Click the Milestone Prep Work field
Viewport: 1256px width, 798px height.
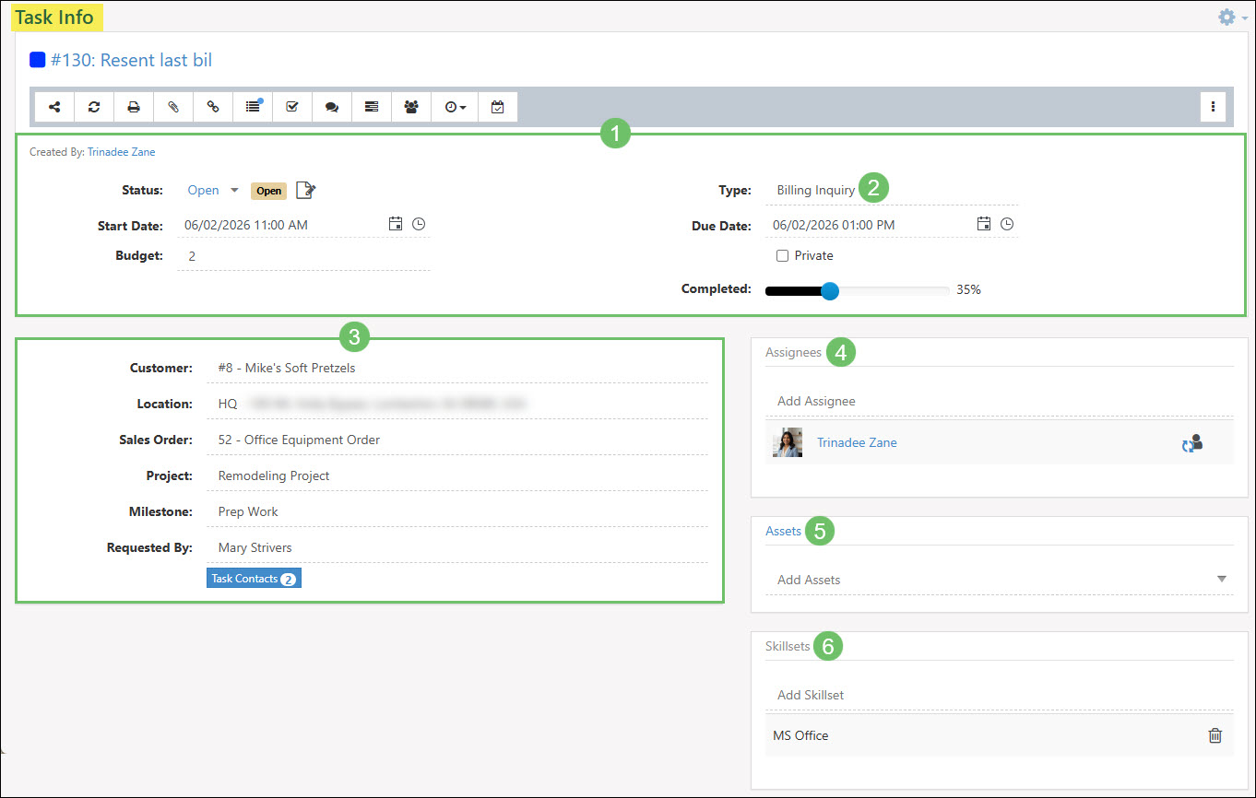(x=457, y=511)
